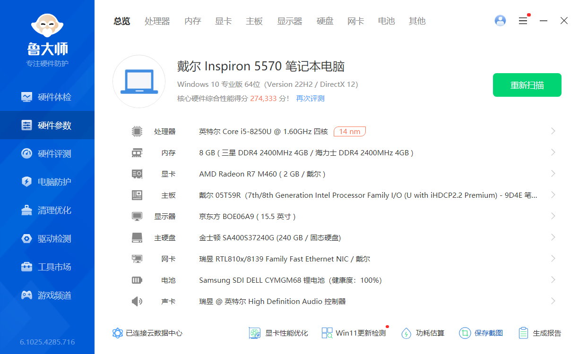Image resolution: width=579 pixels, height=354 pixels.
Task: Open 清理优化 from the sidebar
Action: [47, 210]
